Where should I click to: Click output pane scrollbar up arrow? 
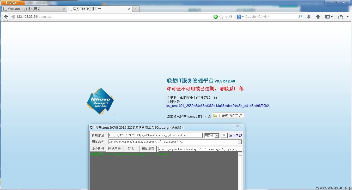[x=240, y=154]
